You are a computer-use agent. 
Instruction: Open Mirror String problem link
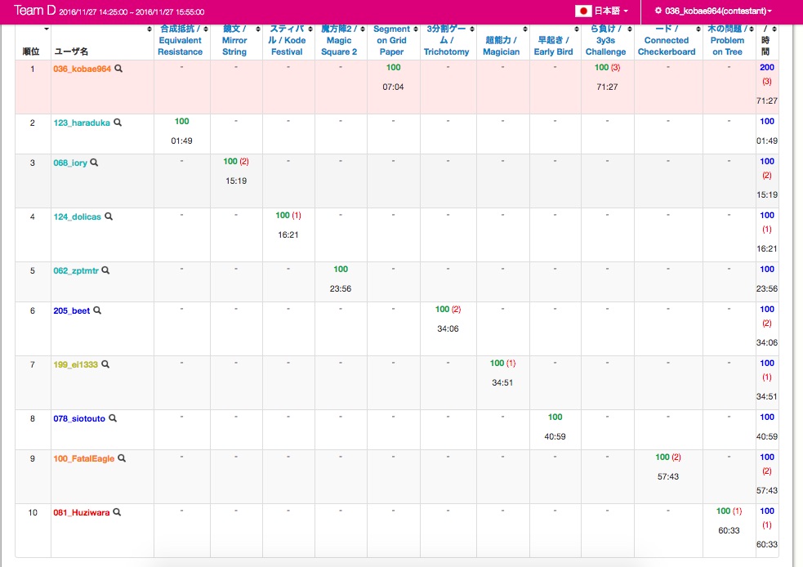234,41
